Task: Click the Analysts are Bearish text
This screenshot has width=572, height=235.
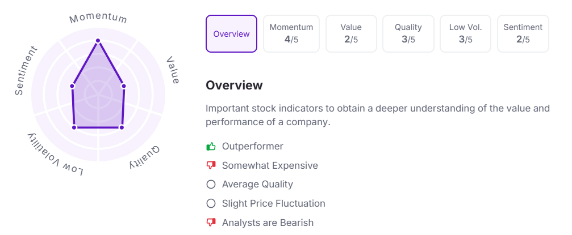Action: [268, 223]
